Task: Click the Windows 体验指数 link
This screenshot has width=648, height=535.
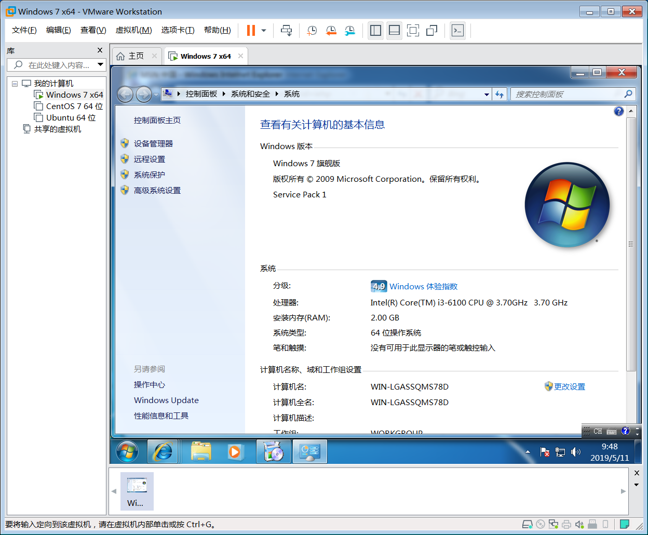Action: [423, 287]
